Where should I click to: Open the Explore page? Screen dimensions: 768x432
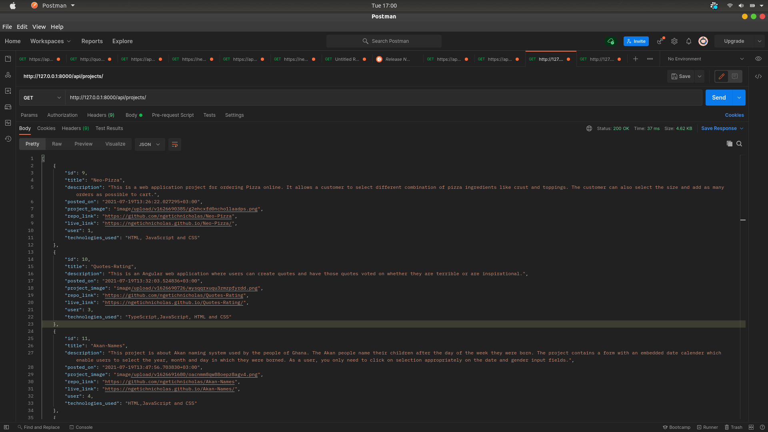(122, 41)
